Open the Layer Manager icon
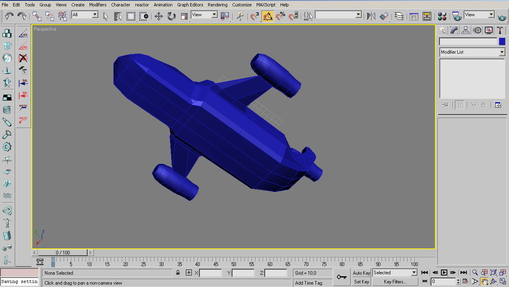The height and width of the screenshot is (287, 509). pyautogui.click(x=399, y=16)
